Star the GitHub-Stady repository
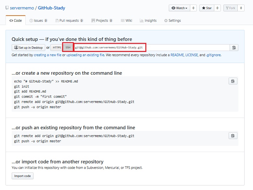 207,8
